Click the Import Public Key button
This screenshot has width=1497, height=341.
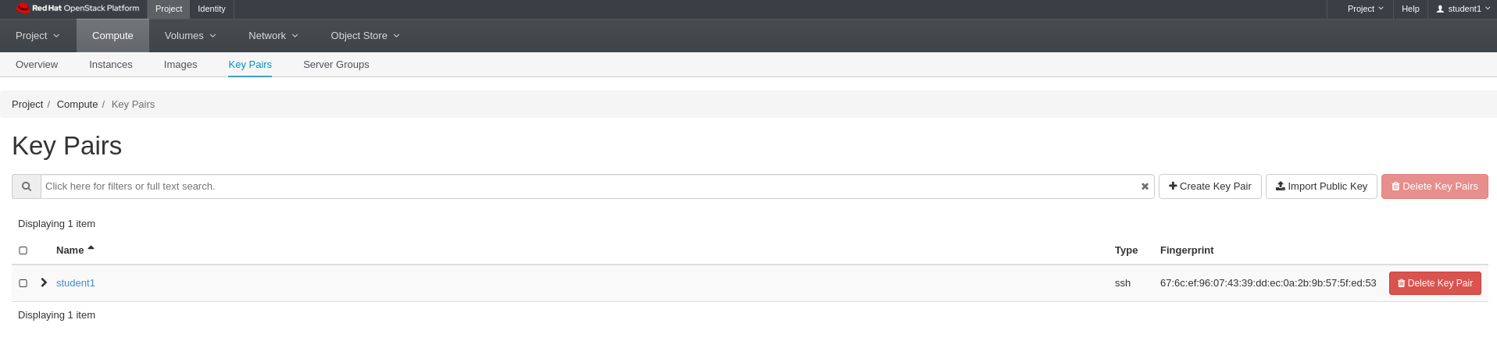(x=1321, y=186)
